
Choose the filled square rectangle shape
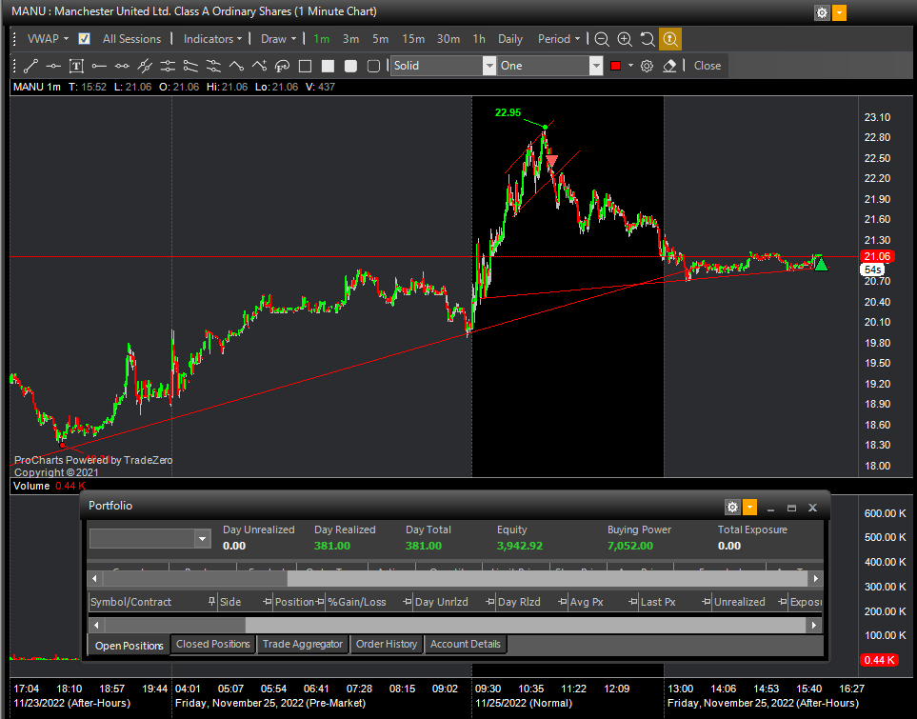tap(329, 66)
